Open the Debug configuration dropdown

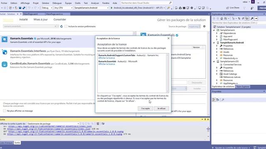coord(47,8)
